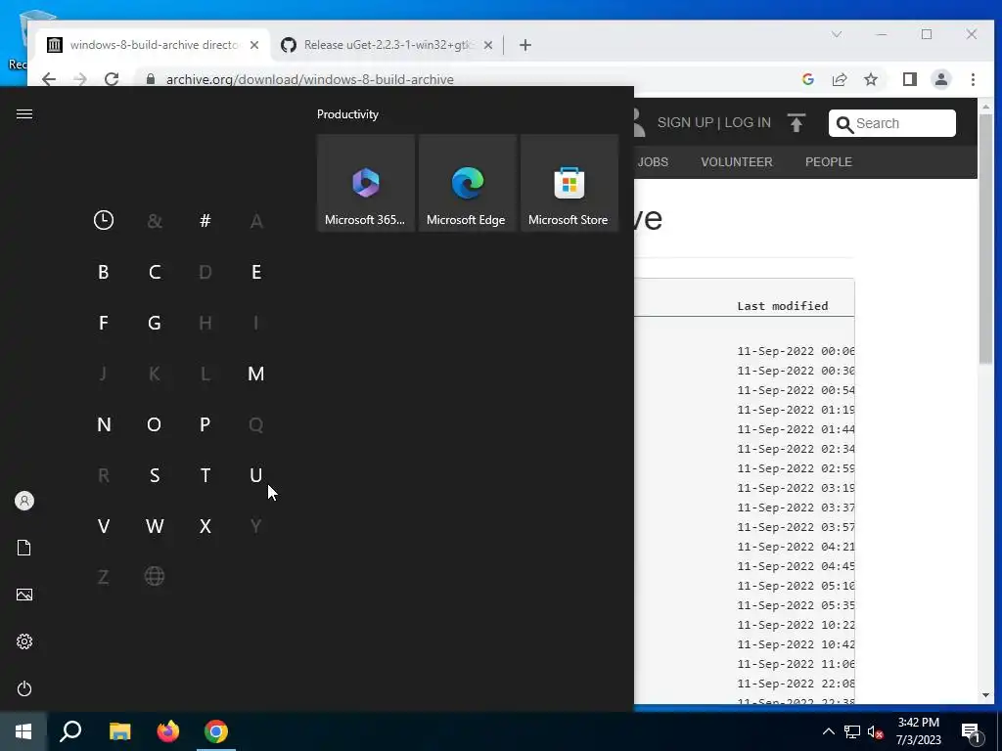Click the page vertical scrollbar thumb
The height and width of the screenshot is (751, 1002).
pyautogui.click(x=985, y=240)
